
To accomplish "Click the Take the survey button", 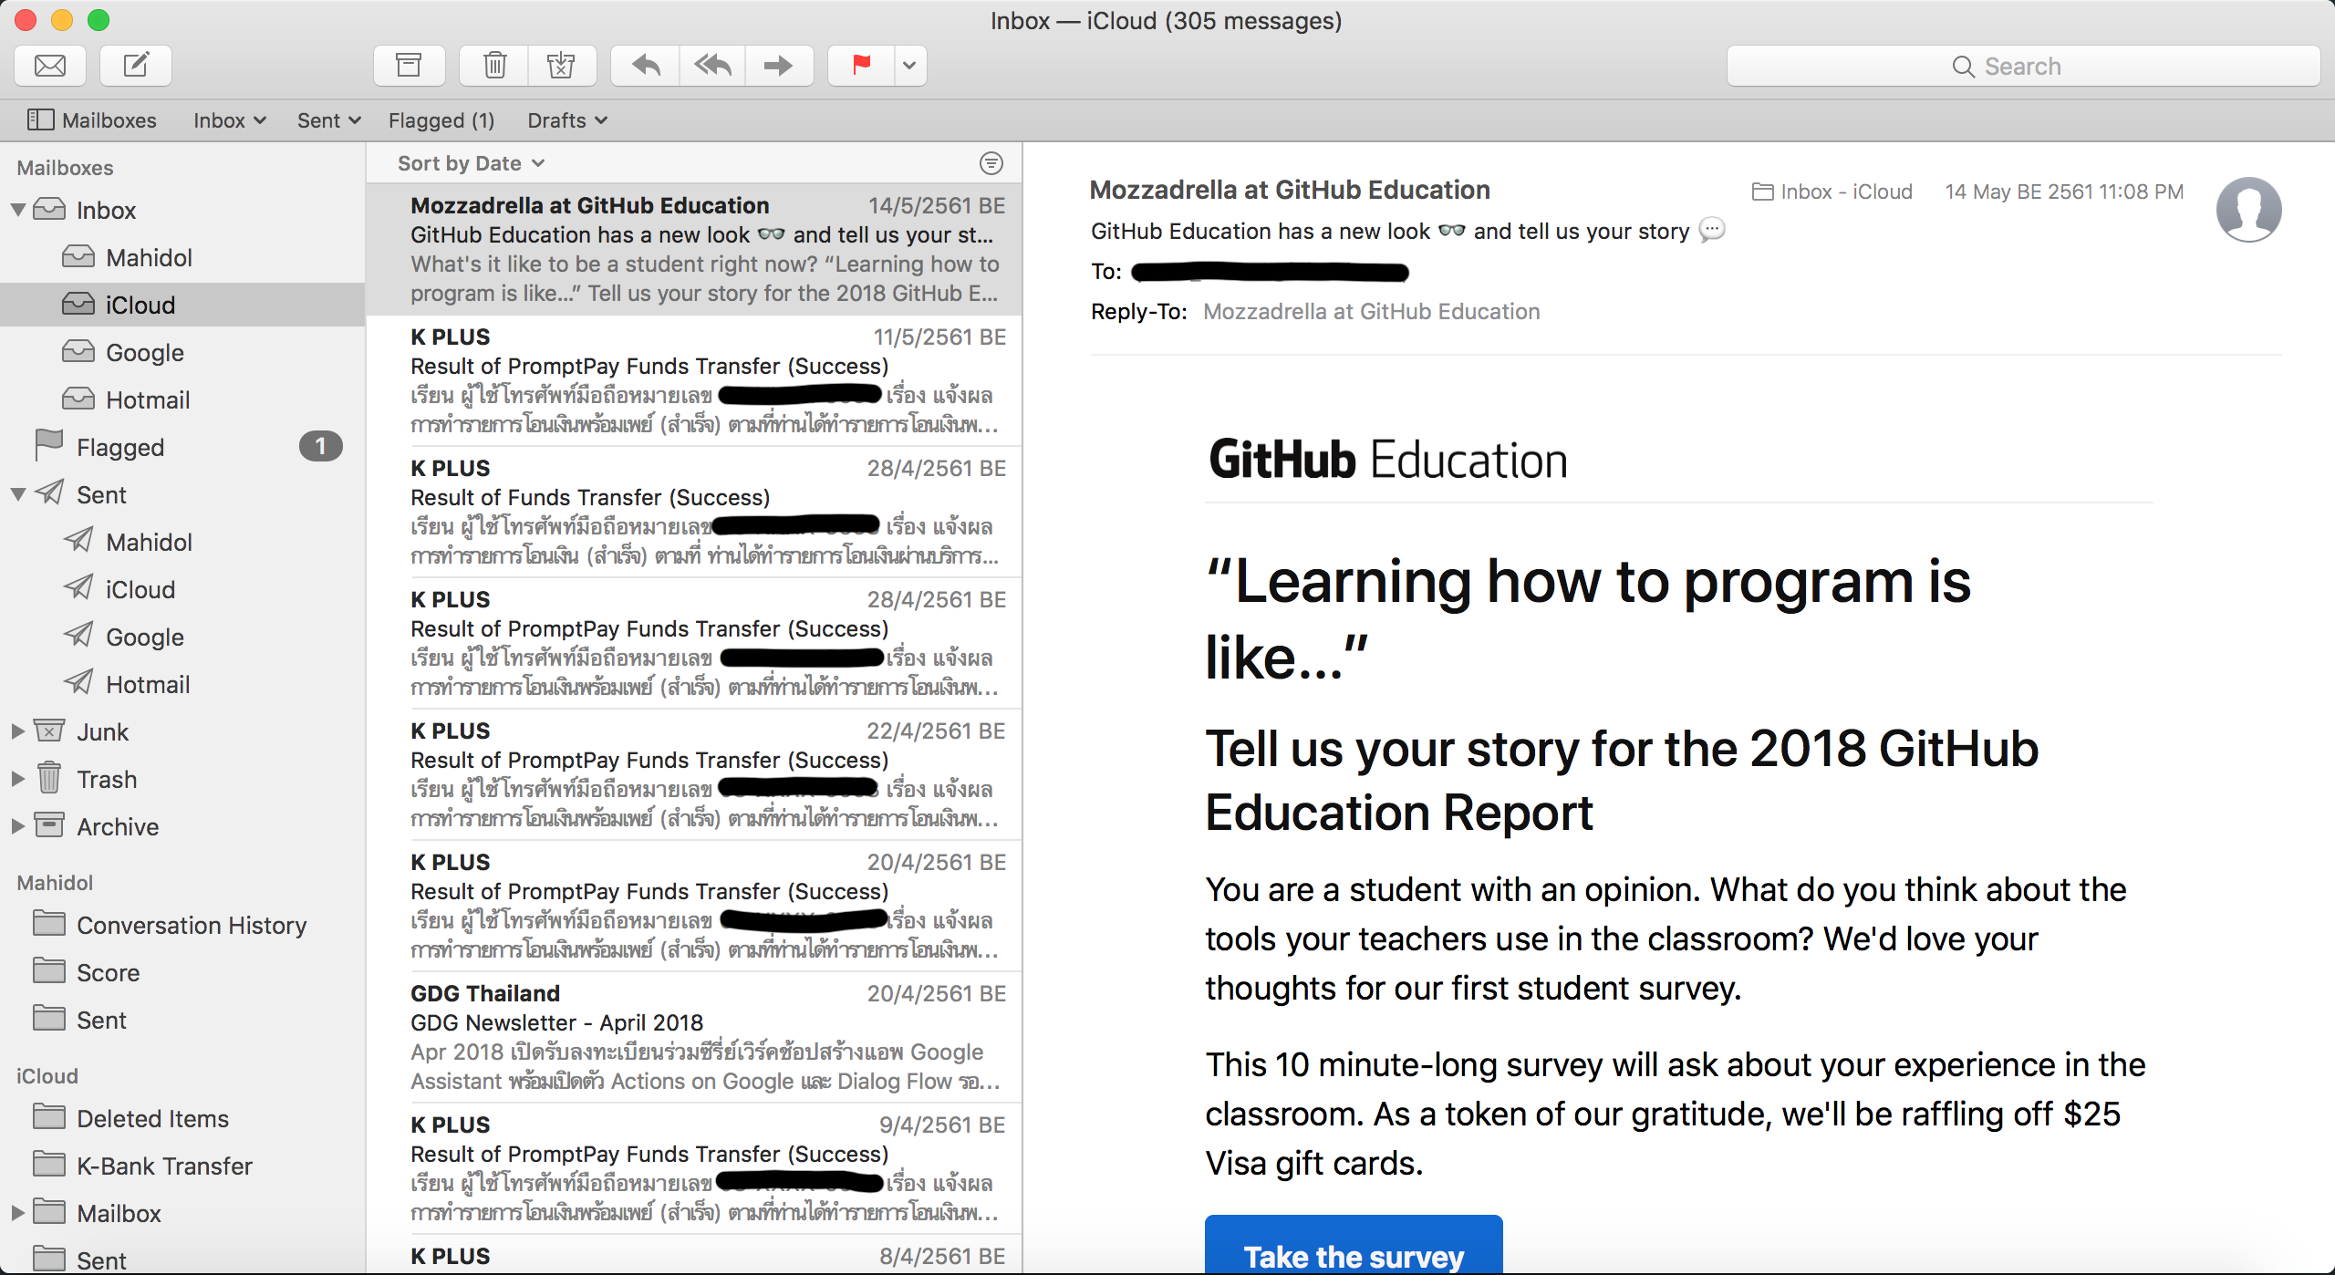I will 1354,1246.
